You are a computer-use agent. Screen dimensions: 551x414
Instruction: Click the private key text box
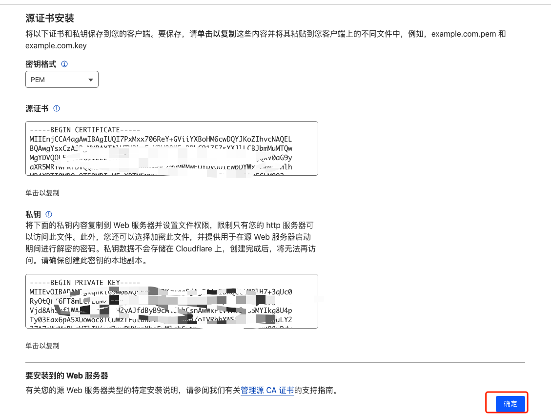click(x=172, y=301)
